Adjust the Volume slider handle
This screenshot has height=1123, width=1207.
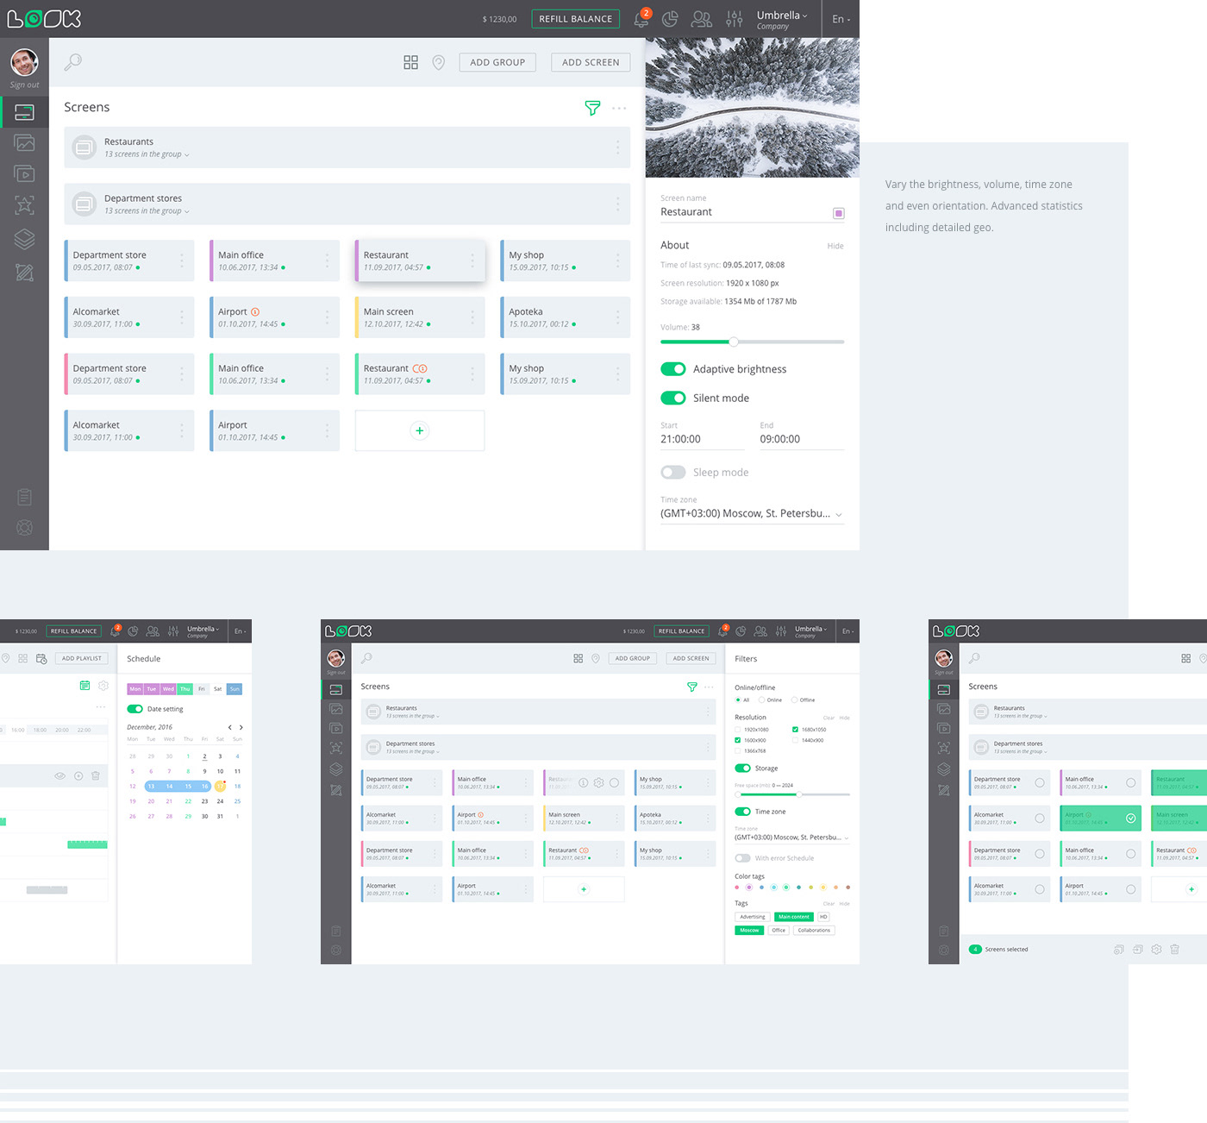(x=733, y=342)
